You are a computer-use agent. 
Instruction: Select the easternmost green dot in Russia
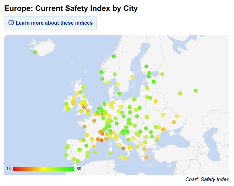(196, 91)
